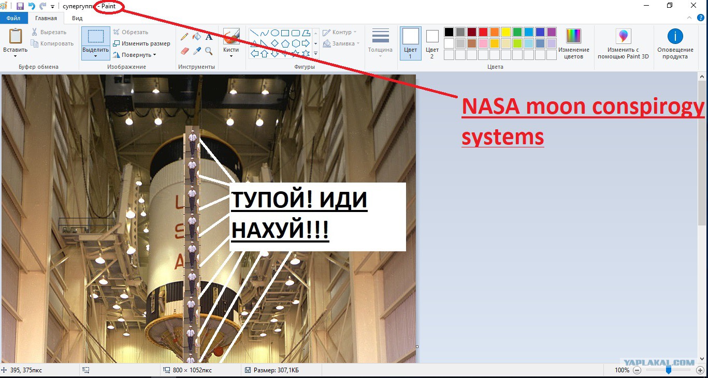Choose the curve shape

pos(265,33)
